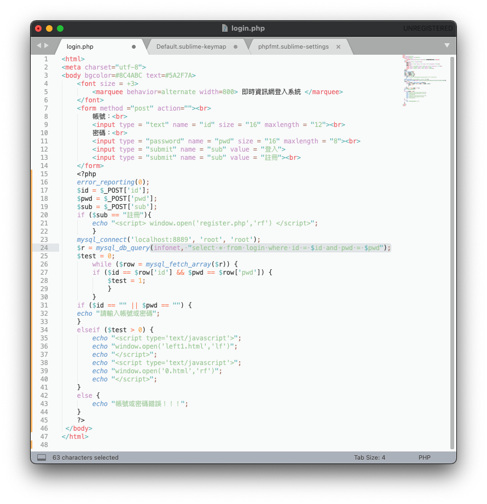Click unsaved dot on Default.sublime-keymap tab
Screen dimensions: 487x504
[x=236, y=47]
